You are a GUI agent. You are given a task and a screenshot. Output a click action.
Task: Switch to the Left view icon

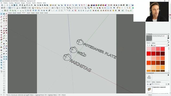pos(32,5)
